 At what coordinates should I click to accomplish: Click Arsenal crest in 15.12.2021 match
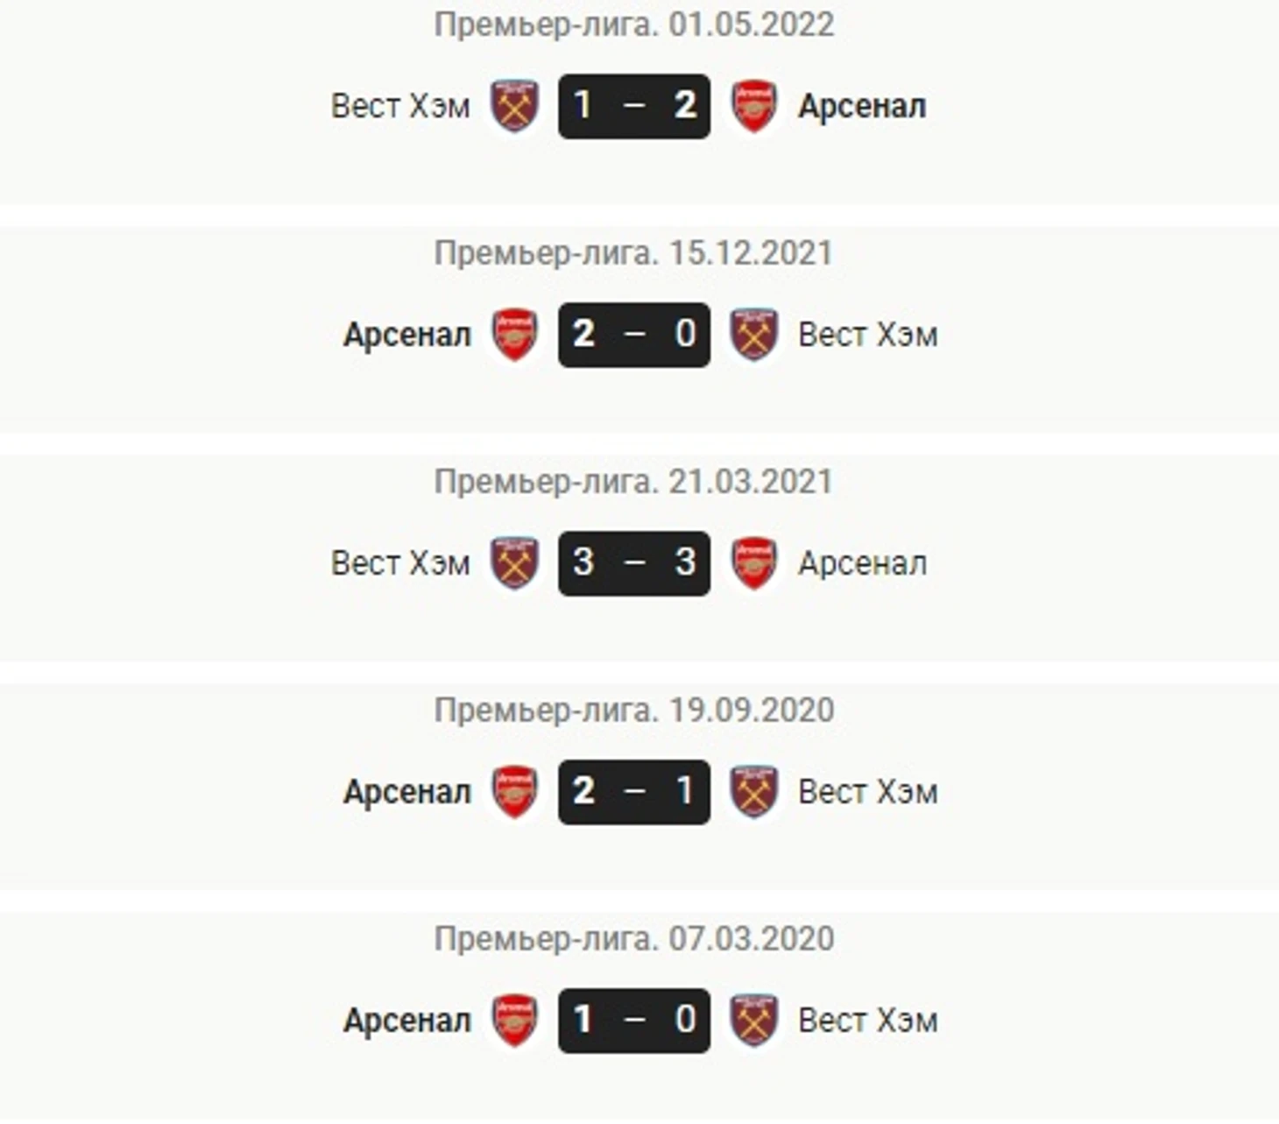pyautogui.click(x=514, y=335)
